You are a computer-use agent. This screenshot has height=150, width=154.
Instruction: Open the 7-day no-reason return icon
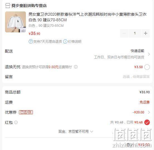click(31, 41)
